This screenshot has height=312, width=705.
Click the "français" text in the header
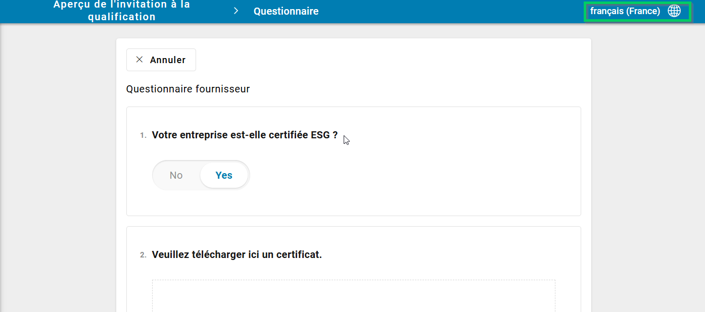pyautogui.click(x=606, y=11)
